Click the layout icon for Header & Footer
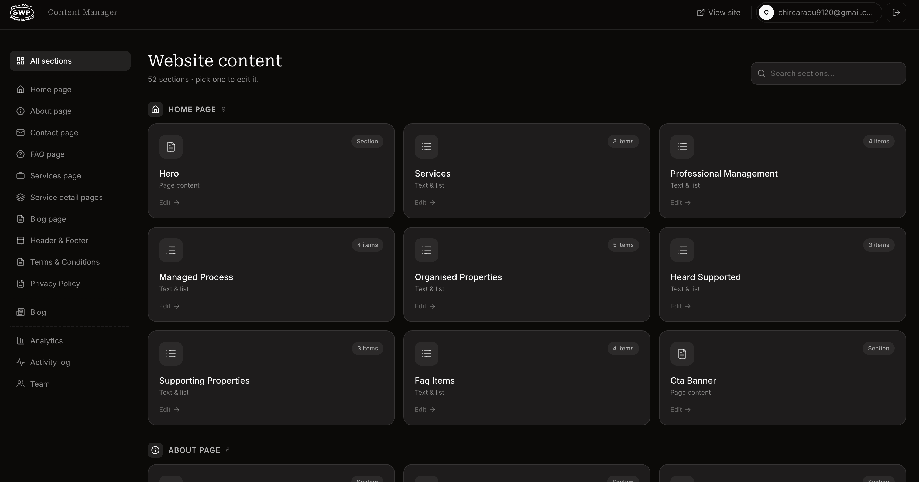The height and width of the screenshot is (482, 919). 20,240
